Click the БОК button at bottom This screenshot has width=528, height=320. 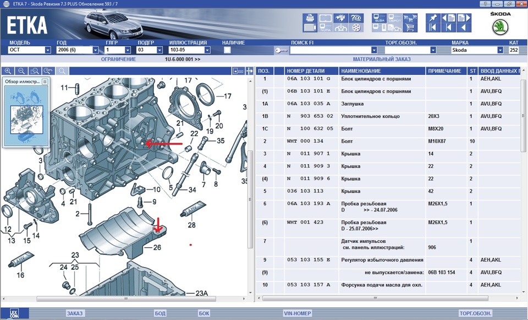pyautogui.click(x=204, y=313)
